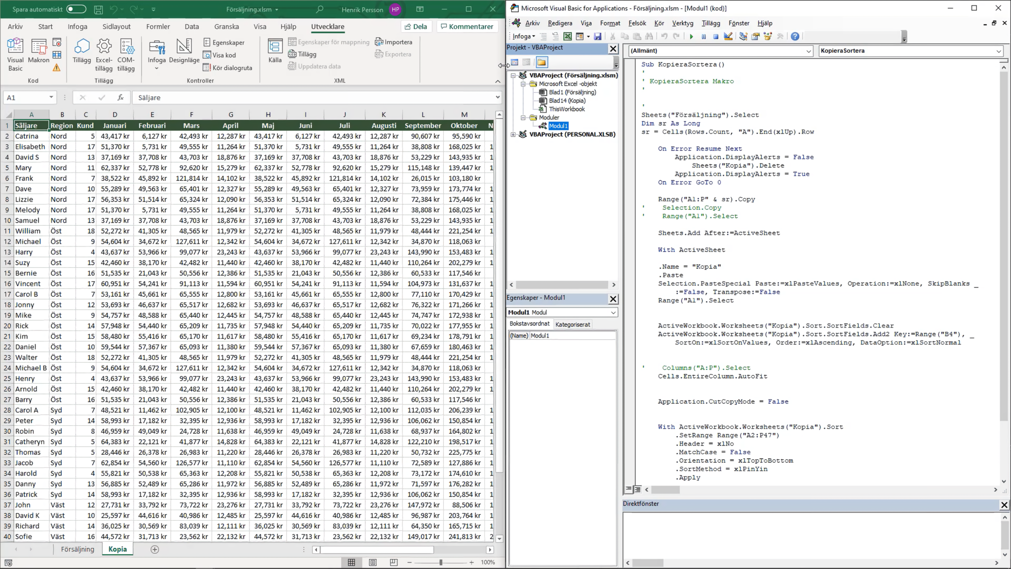The height and width of the screenshot is (569, 1011).
Task: Click the Kommentarer button
Action: pos(467,27)
